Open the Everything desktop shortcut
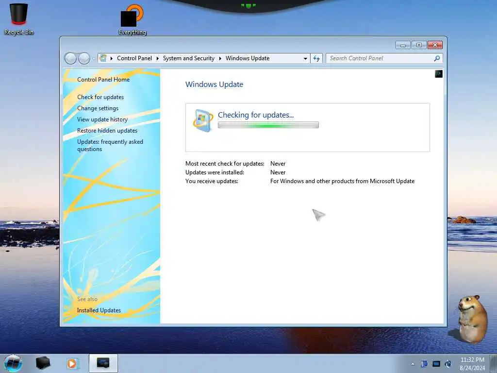497x373 pixels. 132,19
